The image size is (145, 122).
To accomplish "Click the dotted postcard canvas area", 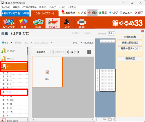I will tap(108, 80).
